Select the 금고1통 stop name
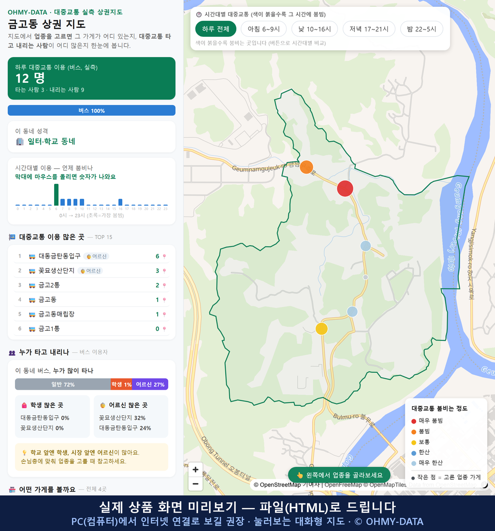495x531 pixels. pyautogui.click(x=49, y=328)
